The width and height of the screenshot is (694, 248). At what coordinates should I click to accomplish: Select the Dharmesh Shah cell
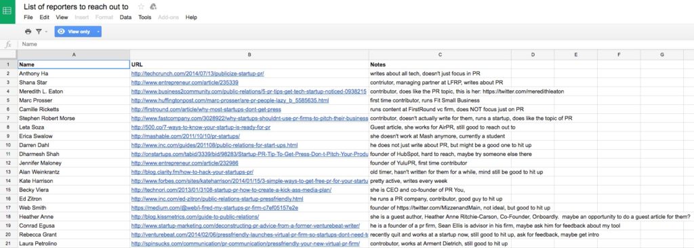(73, 154)
